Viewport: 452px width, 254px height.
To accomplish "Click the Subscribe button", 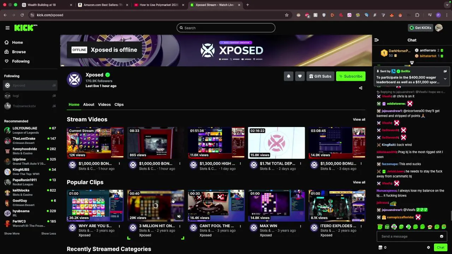I will [x=351, y=76].
